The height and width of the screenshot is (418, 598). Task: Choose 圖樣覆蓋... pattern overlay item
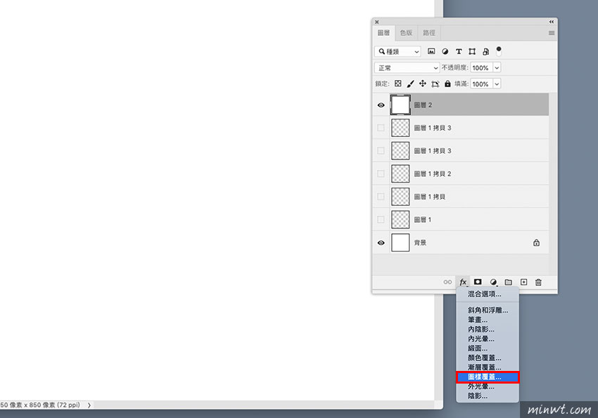488,377
